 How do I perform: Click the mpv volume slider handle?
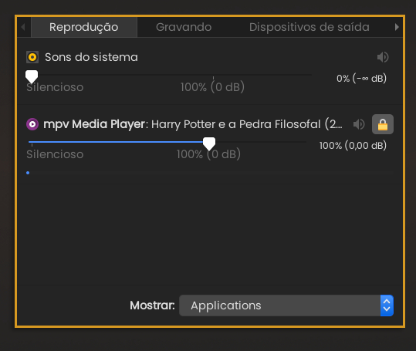209,143
